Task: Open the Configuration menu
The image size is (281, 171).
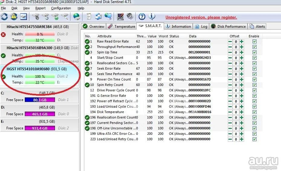Action: tap(61, 8)
